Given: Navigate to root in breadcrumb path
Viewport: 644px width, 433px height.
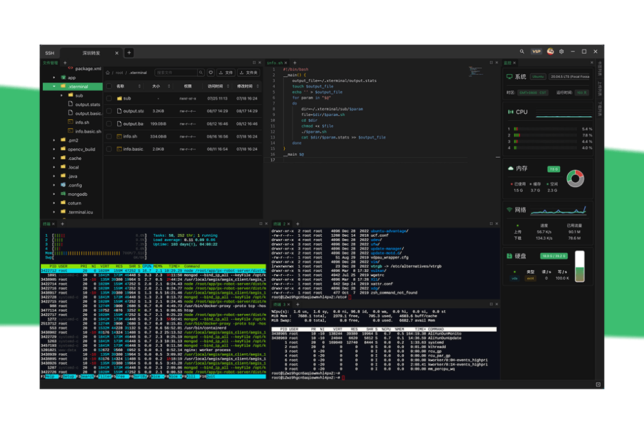Looking at the screenshot, I should click(x=119, y=73).
